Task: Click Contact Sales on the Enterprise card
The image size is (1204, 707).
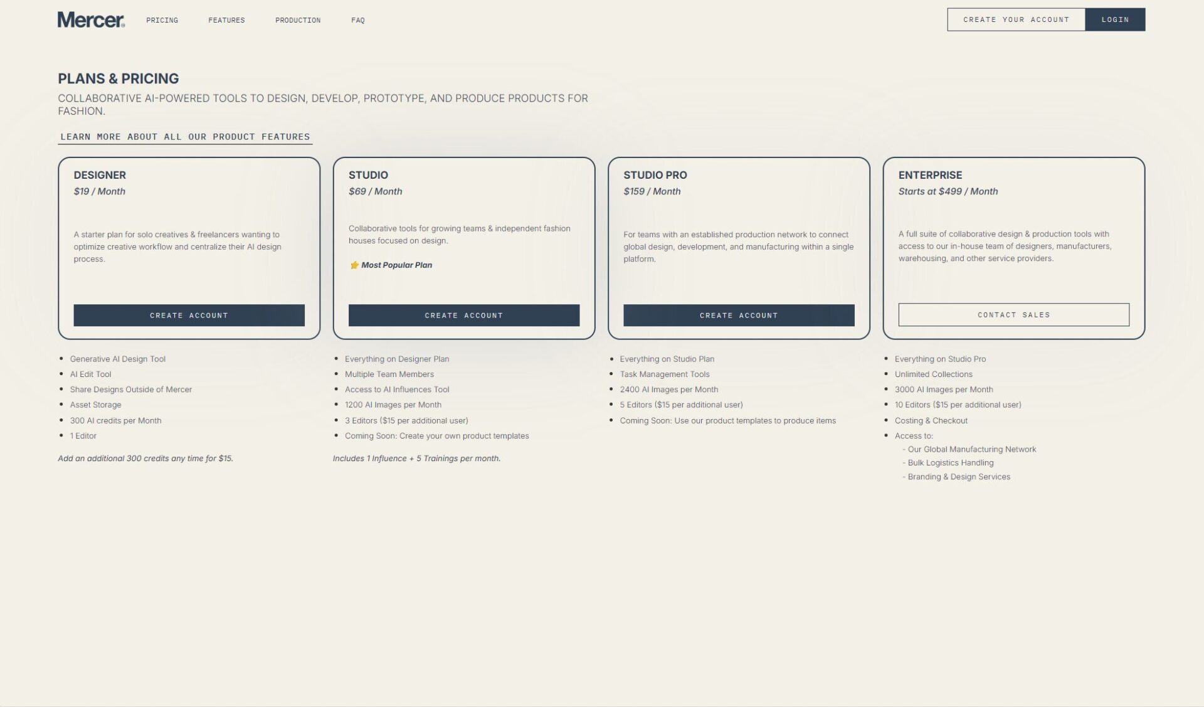Action: click(x=1013, y=315)
